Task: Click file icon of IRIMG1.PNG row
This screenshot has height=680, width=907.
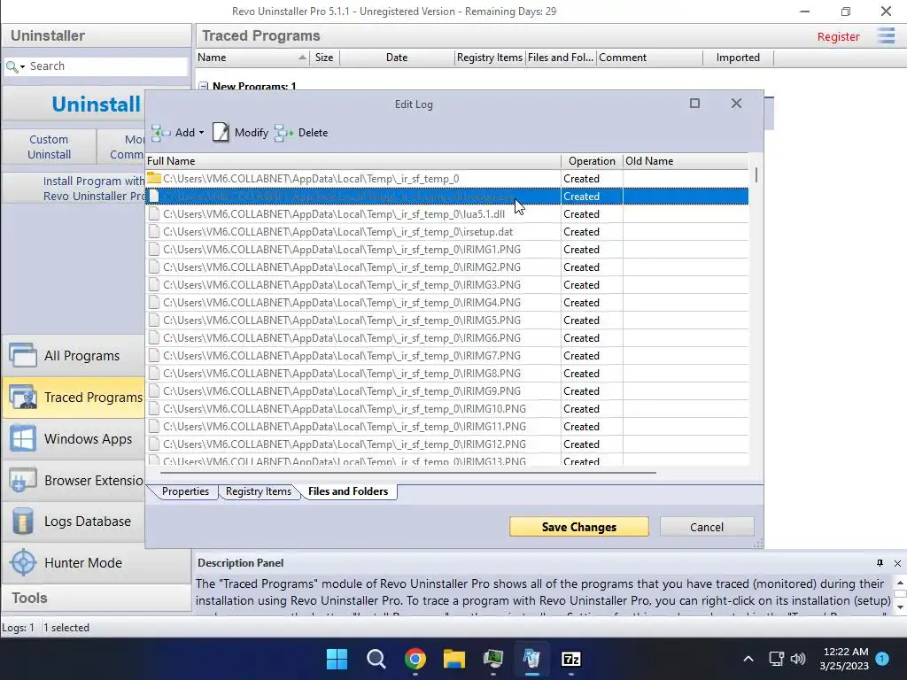Action: pyautogui.click(x=154, y=249)
